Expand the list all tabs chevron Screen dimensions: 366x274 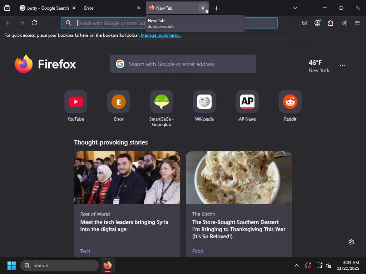pos(295,8)
